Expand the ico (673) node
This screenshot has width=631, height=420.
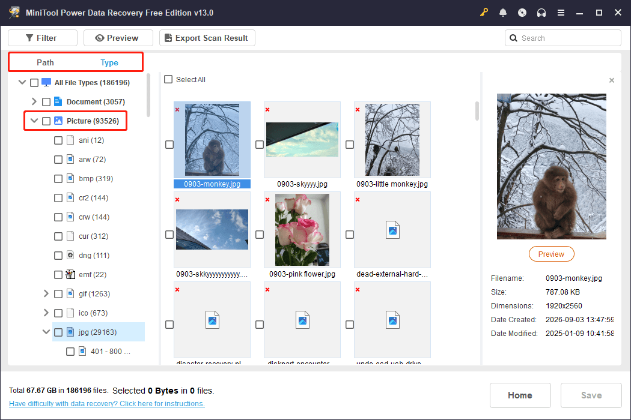pyautogui.click(x=46, y=313)
